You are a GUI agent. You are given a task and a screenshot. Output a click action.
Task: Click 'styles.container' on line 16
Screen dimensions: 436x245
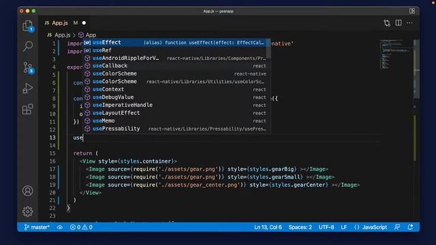pyautogui.click(x=146, y=161)
